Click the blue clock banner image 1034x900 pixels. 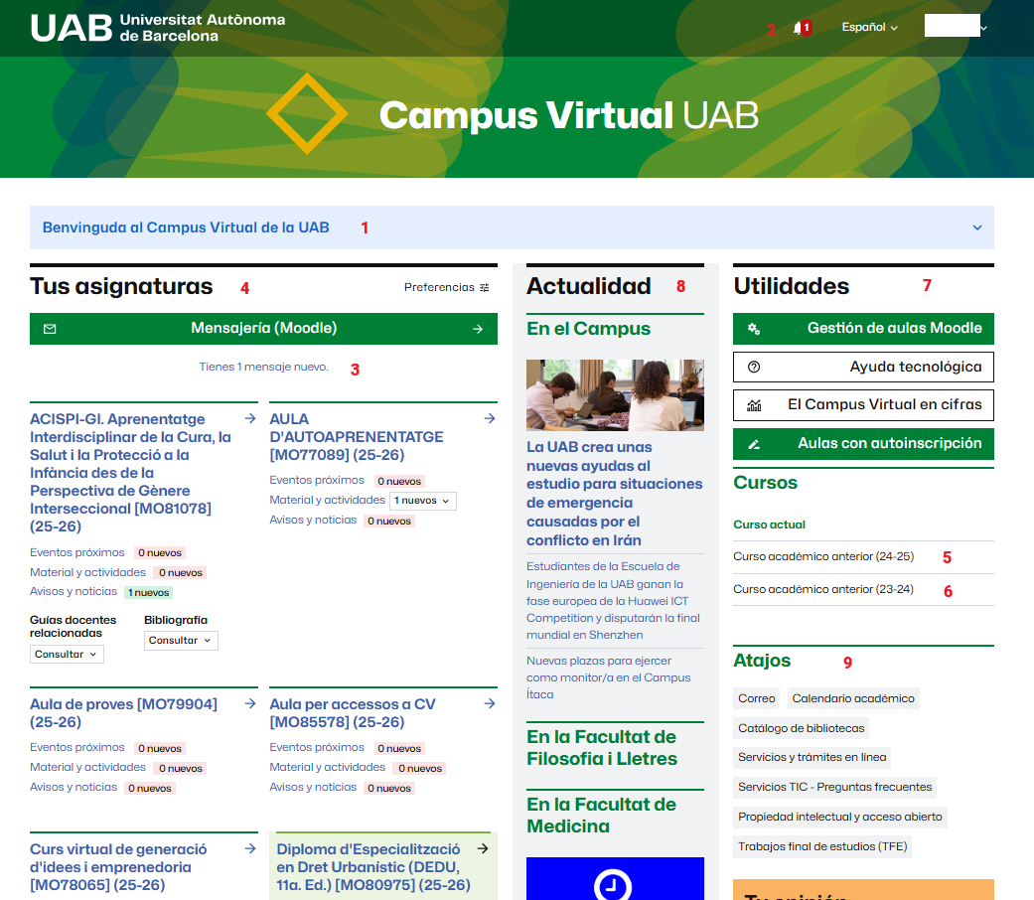point(615,878)
